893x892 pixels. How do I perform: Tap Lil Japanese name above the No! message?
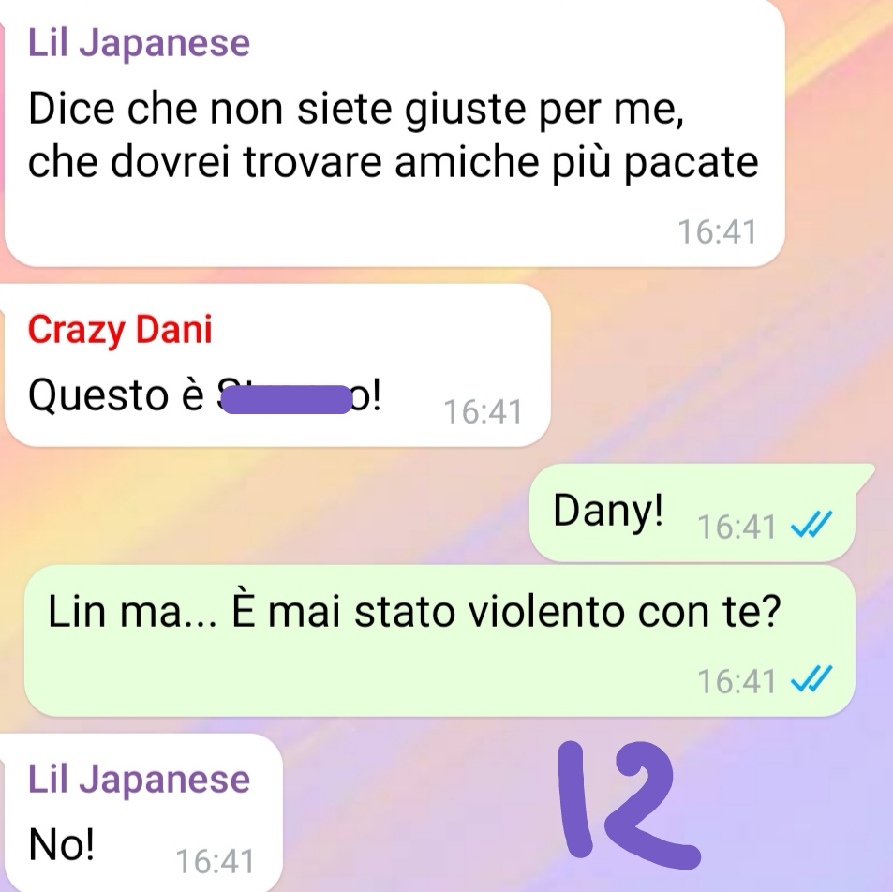click(x=139, y=780)
